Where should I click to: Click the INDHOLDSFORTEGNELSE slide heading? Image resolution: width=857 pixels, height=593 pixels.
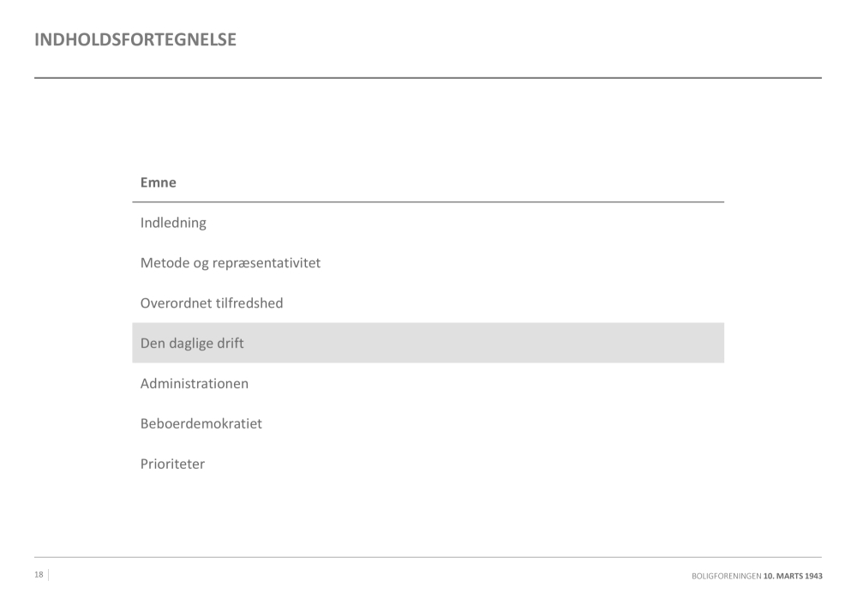tap(135, 40)
